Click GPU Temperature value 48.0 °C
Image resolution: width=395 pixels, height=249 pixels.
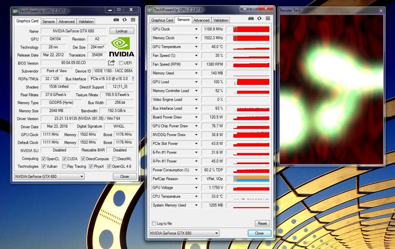[x=213, y=47]
